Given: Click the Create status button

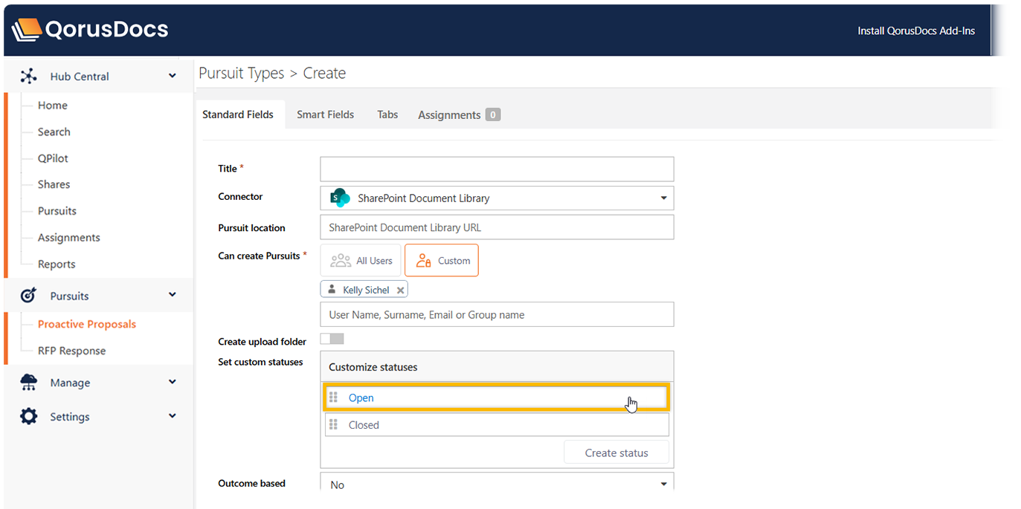Looking at the screenshot, I should (616, 453).
